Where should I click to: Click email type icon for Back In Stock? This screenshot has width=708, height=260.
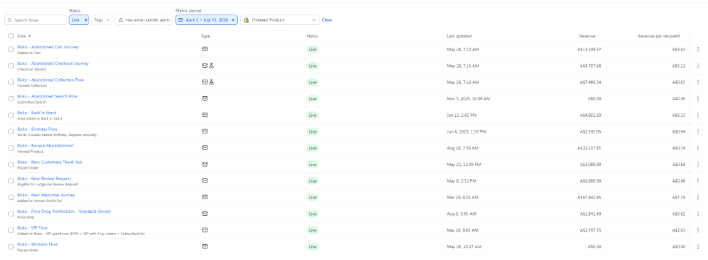click(205, 115)
